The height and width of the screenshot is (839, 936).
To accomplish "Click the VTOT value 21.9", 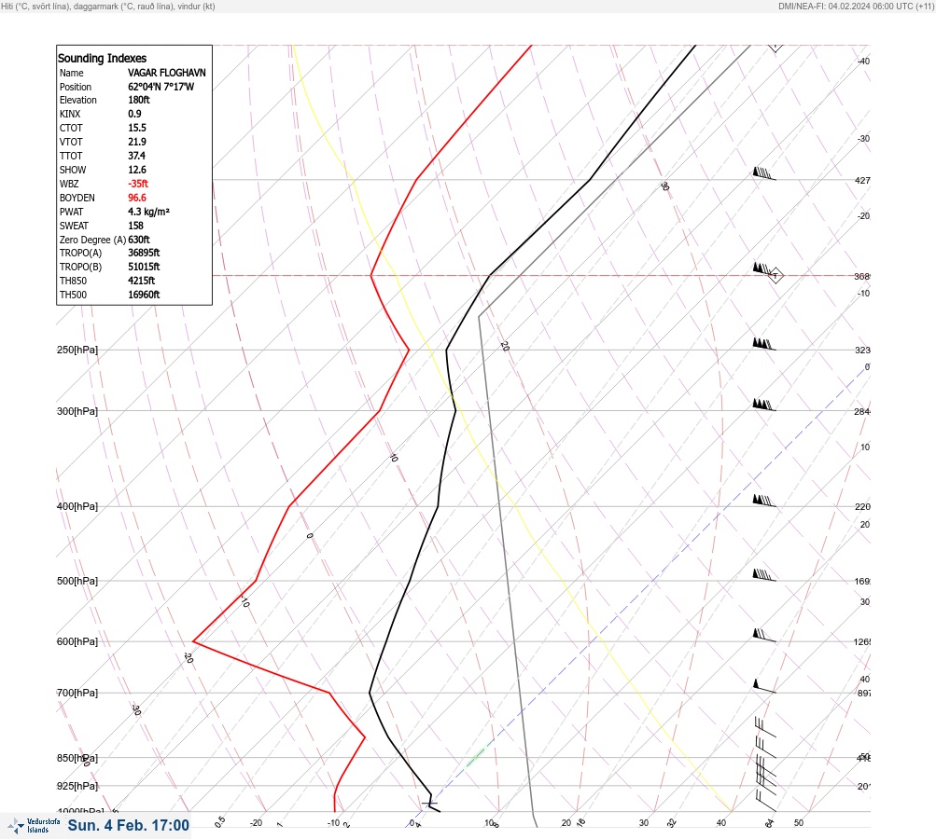I will 136,142.
